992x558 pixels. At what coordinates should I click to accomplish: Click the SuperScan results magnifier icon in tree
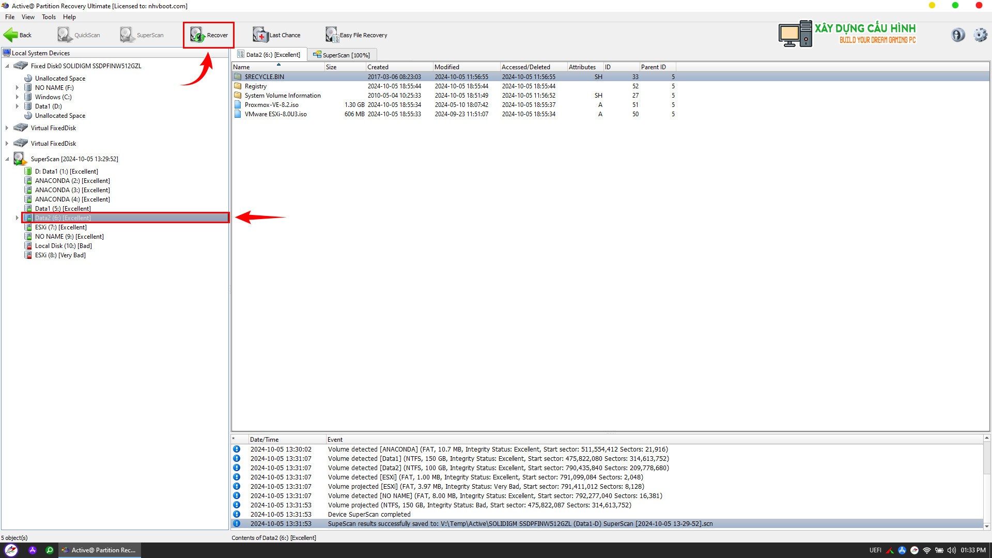point(20,159)
